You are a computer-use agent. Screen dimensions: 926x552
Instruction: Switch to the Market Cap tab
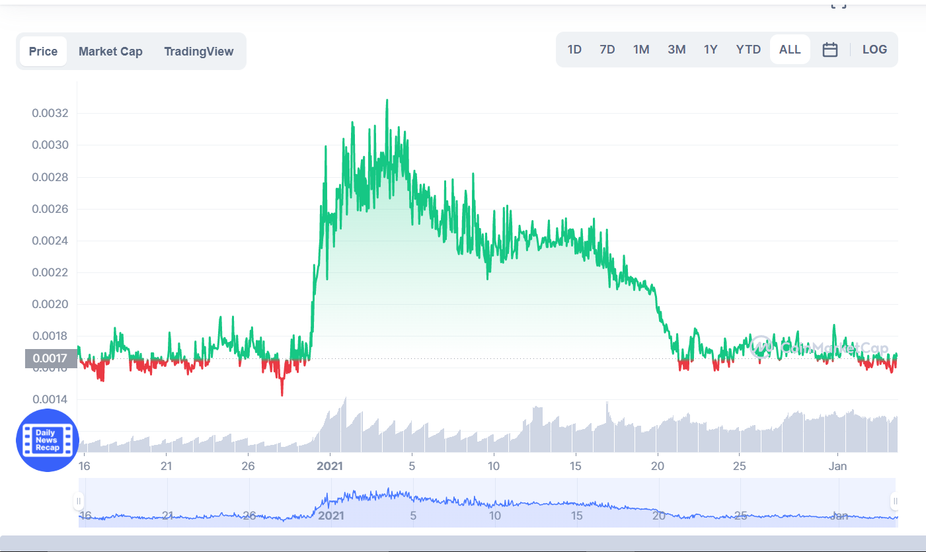click(x=110, y=51)
